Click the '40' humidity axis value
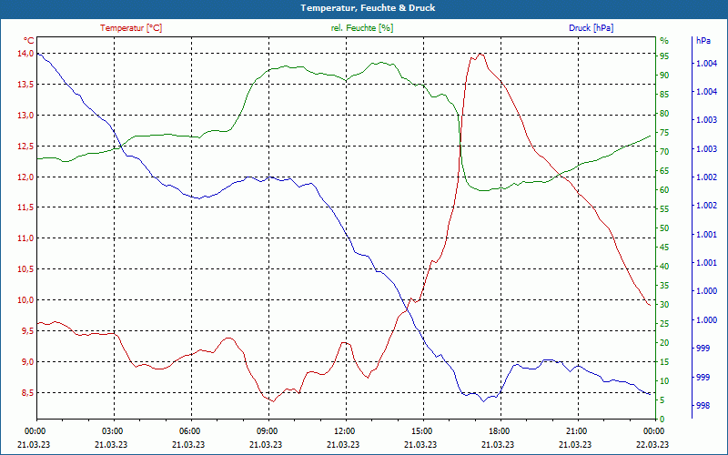 click(664, 266)
